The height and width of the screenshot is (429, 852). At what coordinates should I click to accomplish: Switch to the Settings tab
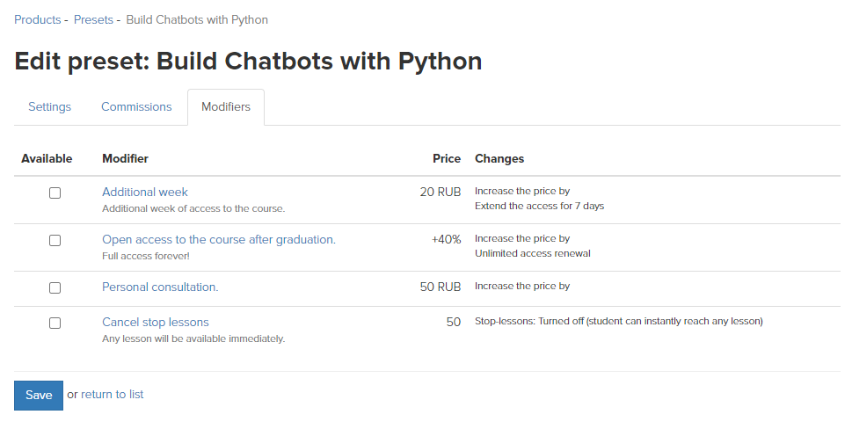(49, 107)
